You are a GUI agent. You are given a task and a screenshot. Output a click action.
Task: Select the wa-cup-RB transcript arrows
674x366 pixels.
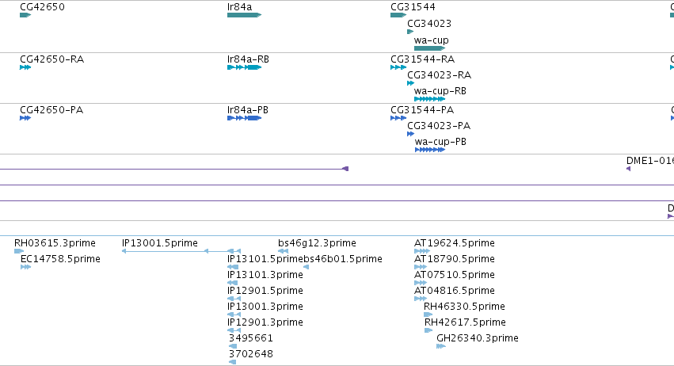[x=429, y=99]
